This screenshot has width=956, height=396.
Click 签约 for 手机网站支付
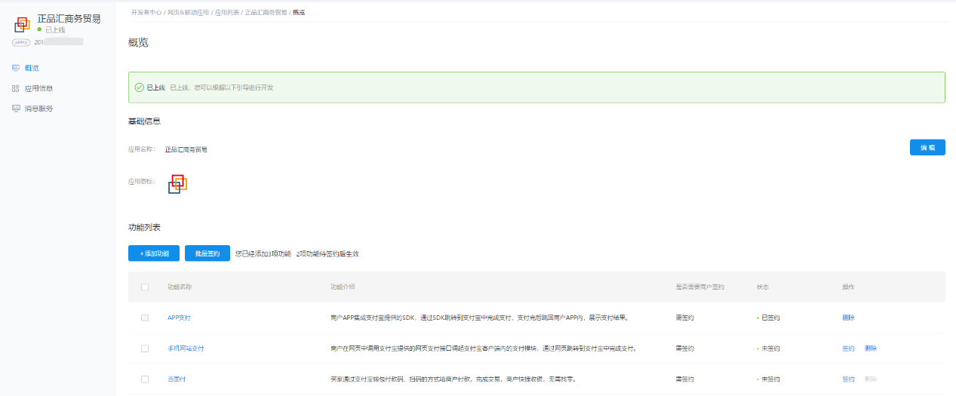848,348
